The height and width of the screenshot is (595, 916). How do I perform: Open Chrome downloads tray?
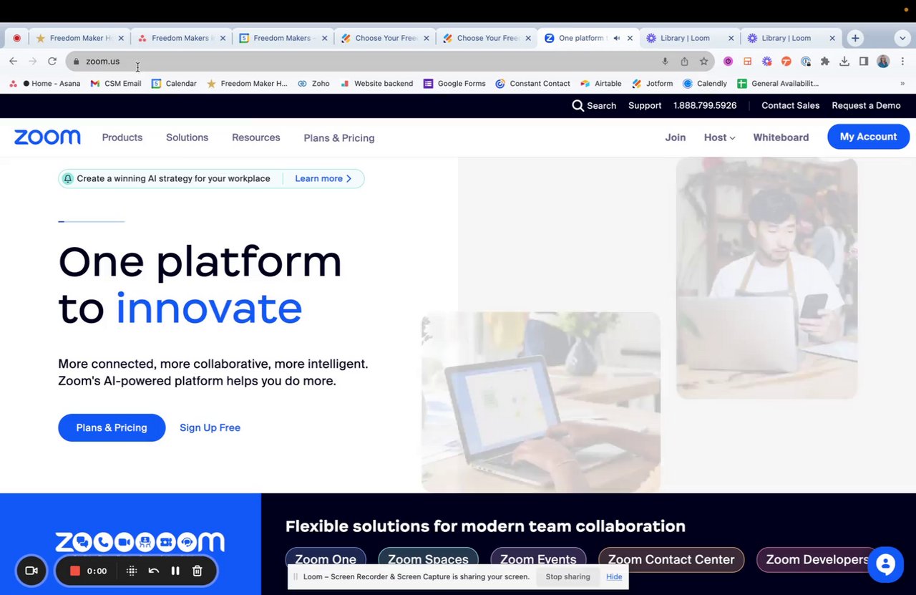844,62
